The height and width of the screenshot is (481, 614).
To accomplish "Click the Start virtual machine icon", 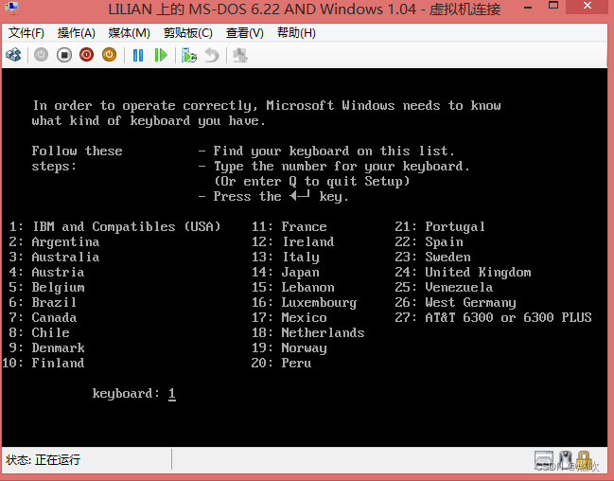I will tap(41, 55).
